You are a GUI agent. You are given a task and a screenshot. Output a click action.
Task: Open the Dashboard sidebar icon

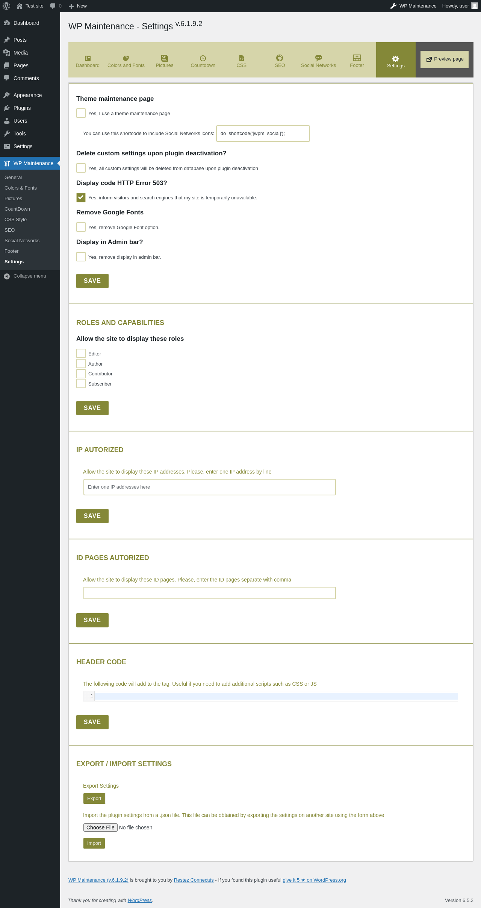[7, 23]
